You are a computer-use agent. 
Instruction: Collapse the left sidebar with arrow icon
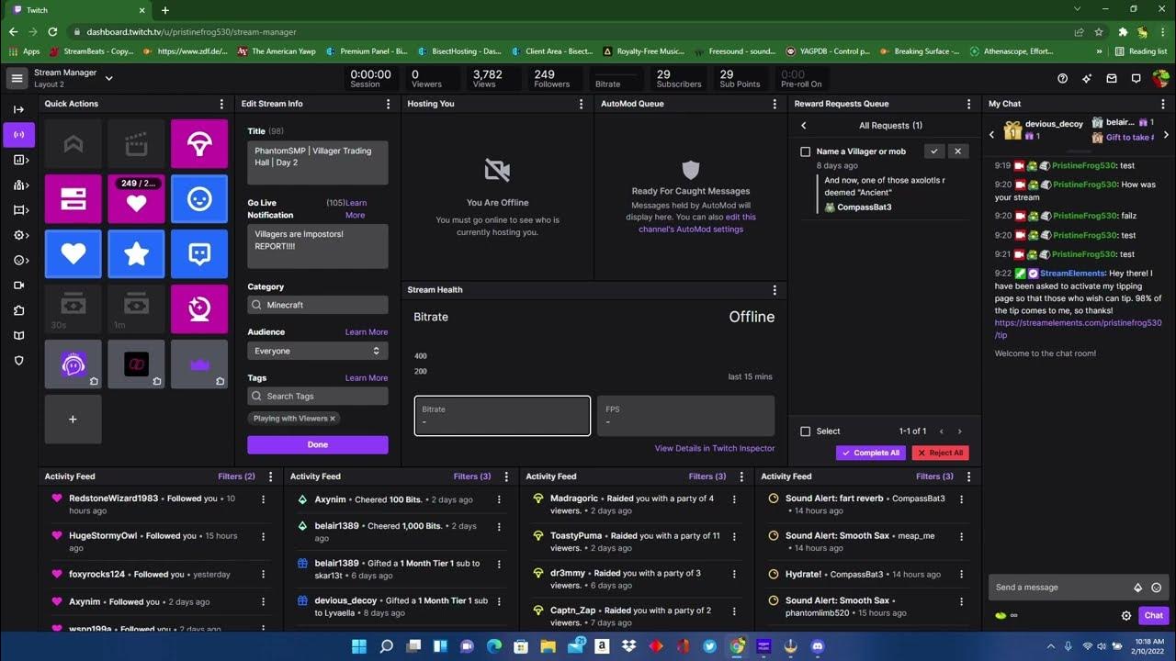(18, 109)
